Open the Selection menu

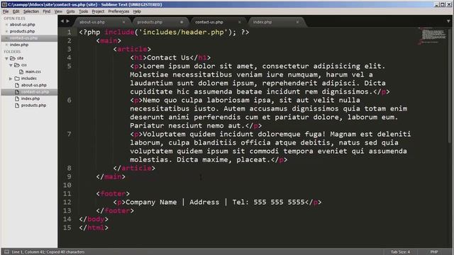[31, 11]
